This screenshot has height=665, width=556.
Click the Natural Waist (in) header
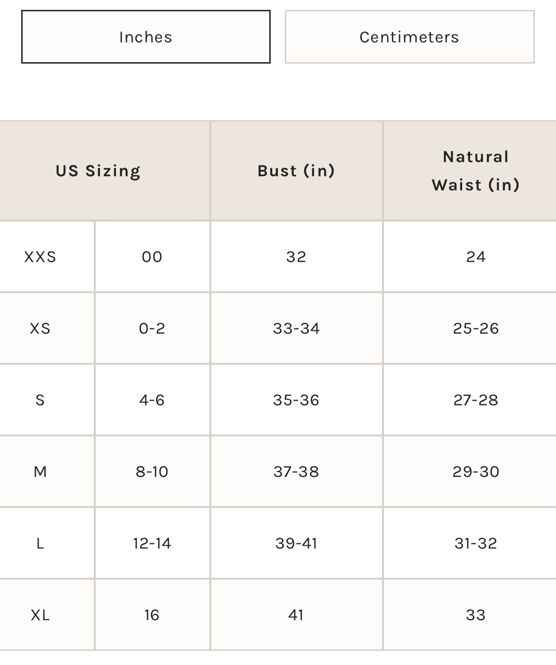(x=475, y=171)
